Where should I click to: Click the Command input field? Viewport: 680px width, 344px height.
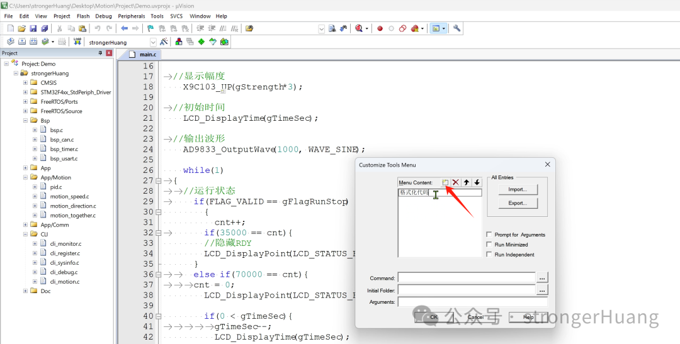[x=467, y=277]
